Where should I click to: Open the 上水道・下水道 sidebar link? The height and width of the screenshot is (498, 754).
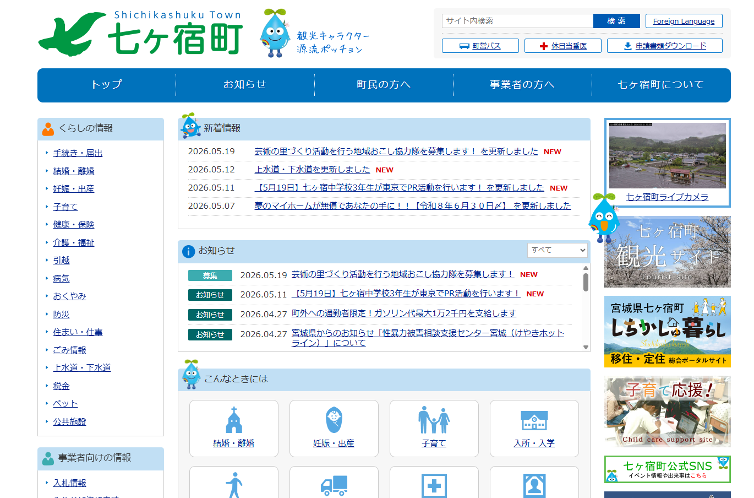82,368
